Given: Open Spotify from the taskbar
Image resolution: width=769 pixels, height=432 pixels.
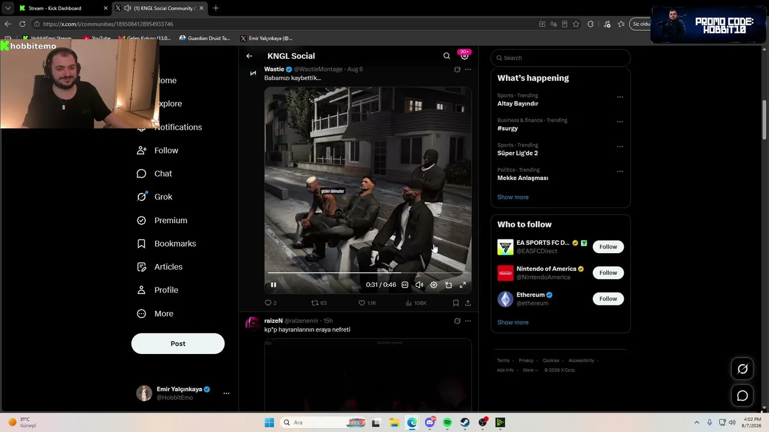Looking at the screenshot, I should point(447,423).
